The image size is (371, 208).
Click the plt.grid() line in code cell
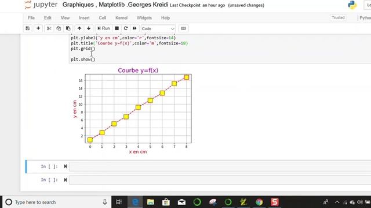83,49
